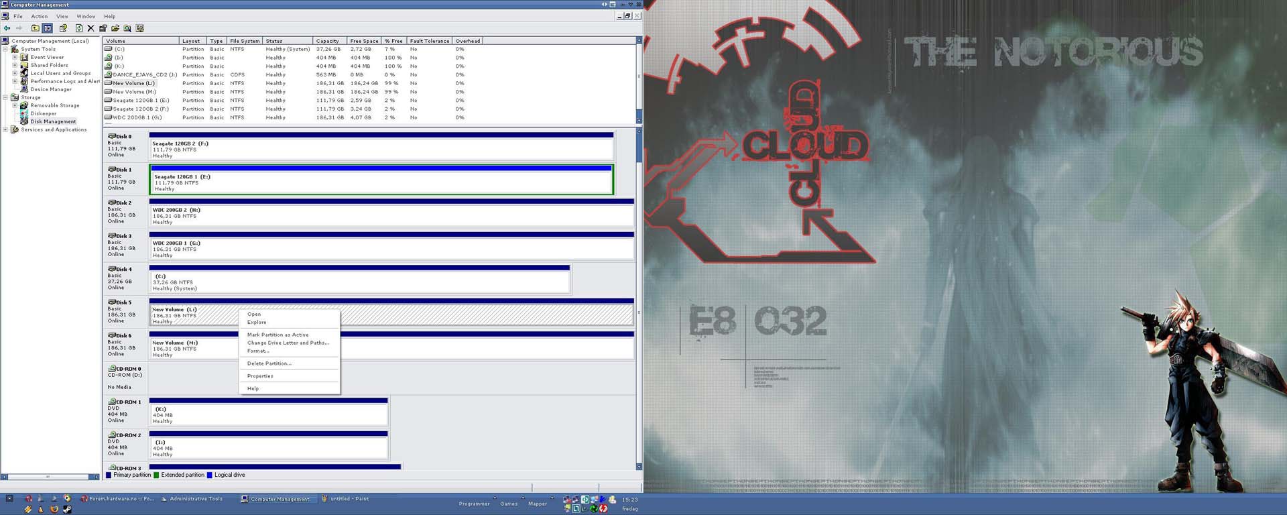Click the Properties toolbar icon
Screen dimensions: 1287x515
click(x=103, y=28)
